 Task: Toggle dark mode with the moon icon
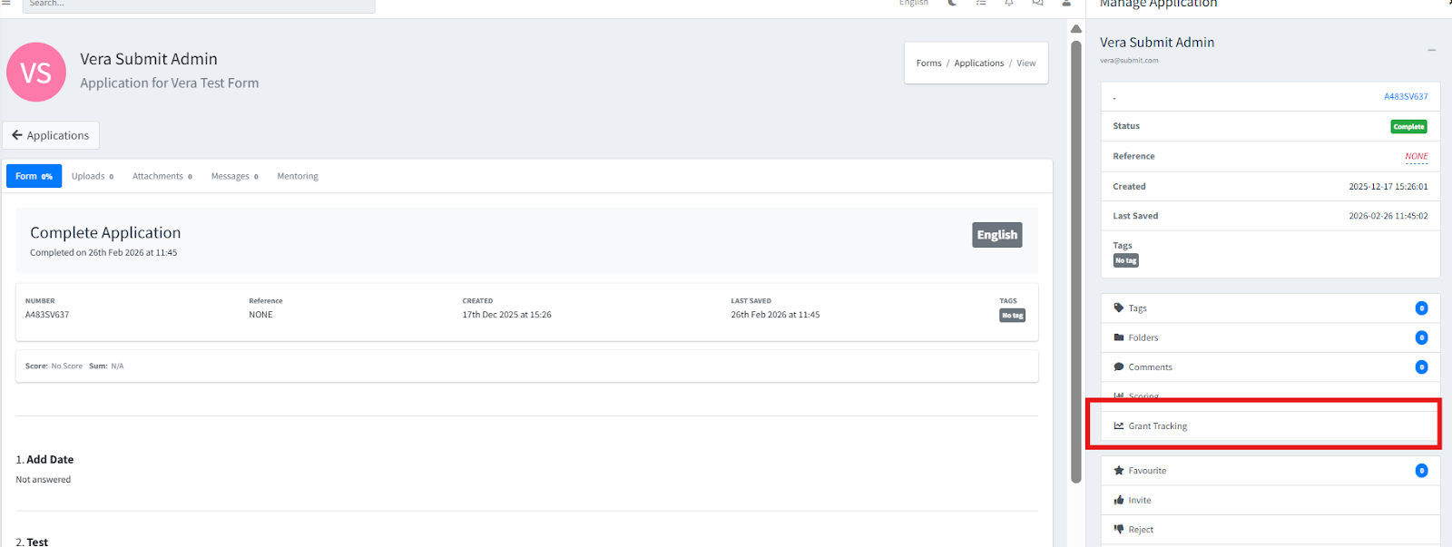click(x=952, y=4)
